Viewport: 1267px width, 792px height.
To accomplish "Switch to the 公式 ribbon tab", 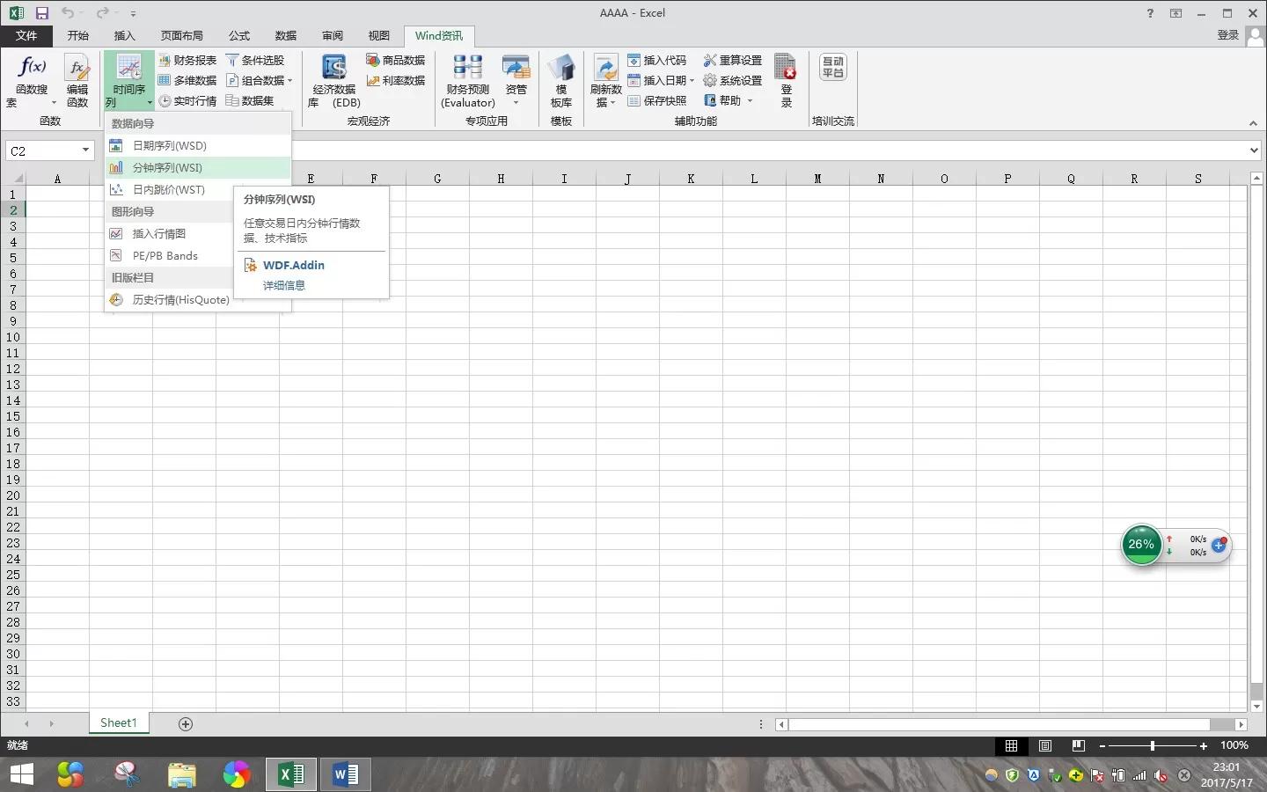I will (x=239, y=35).
